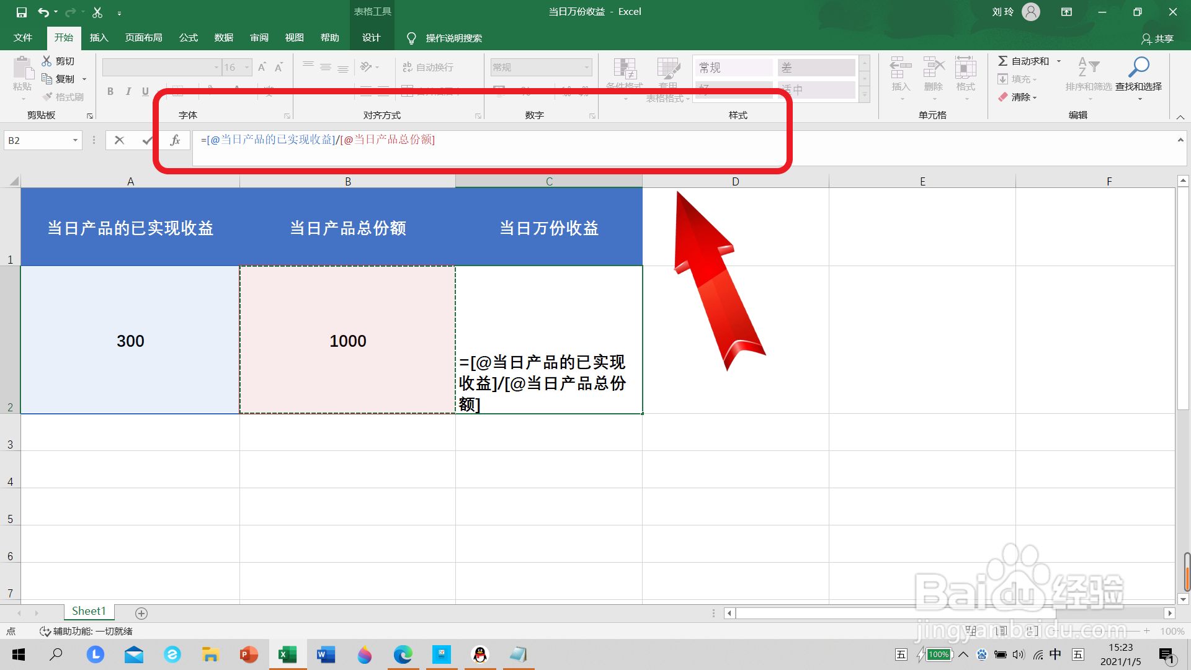Open the number format (常规) dropdown
This screenshot has width=1191, height=670.
click(x=586, y=67)
